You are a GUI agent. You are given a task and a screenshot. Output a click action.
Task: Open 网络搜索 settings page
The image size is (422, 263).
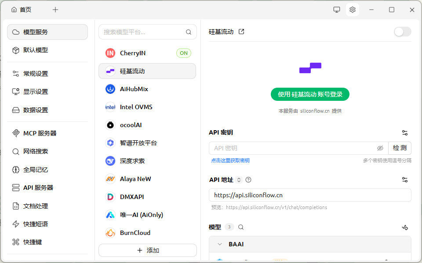(47, 151)
